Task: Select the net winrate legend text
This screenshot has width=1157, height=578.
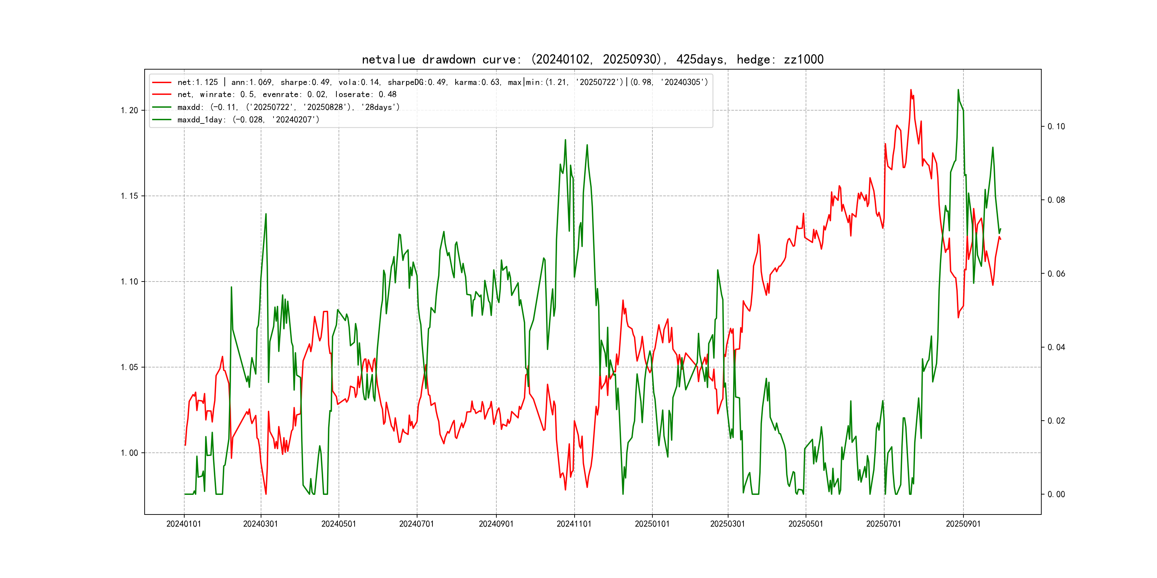Action: tap(286, 94)
